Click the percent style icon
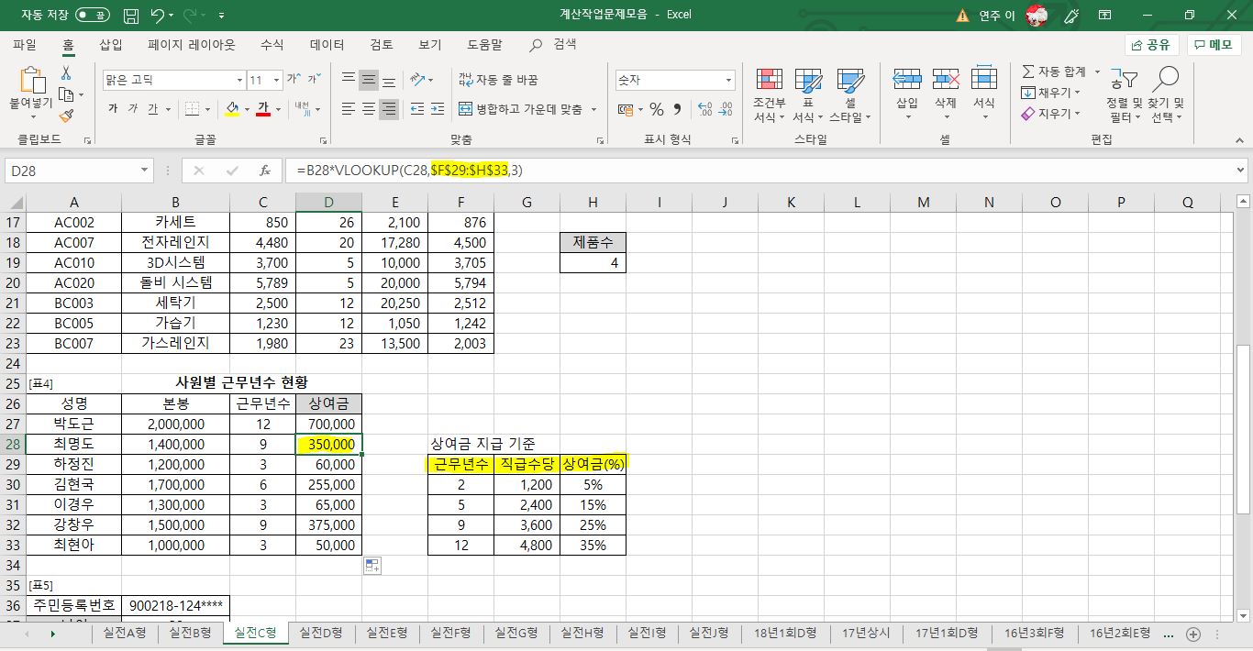Viewport: 1253px width, 651px height. tap(657, 109)
